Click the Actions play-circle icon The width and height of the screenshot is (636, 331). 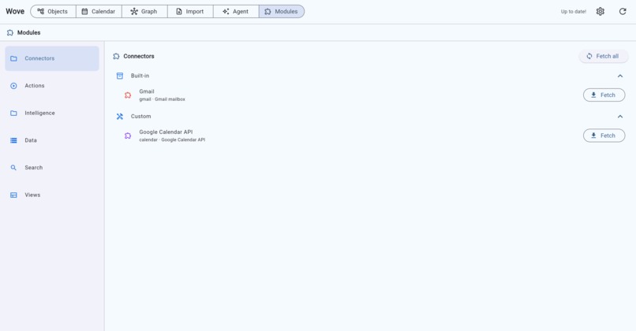pos(13,85)
